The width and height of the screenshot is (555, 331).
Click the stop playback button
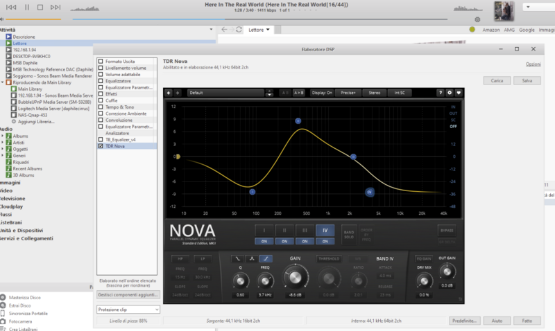click(40, 7)
